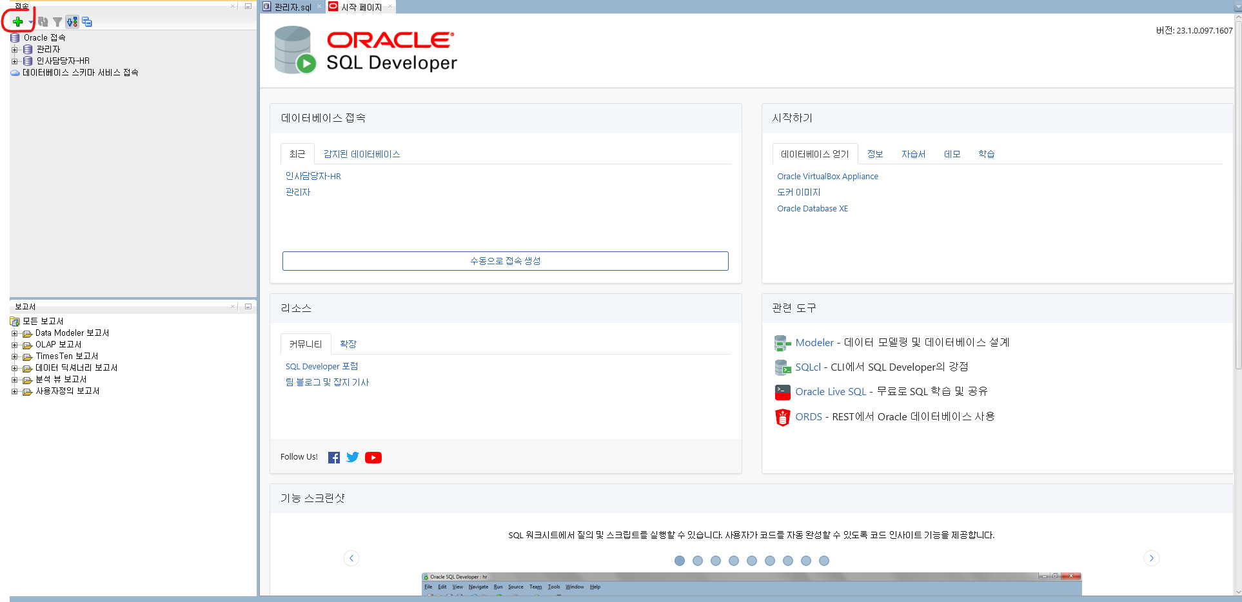Open the 팀 블로그 및 잡지 기사 link
This screenshot has height=602, width=1242.
point(327,382)
